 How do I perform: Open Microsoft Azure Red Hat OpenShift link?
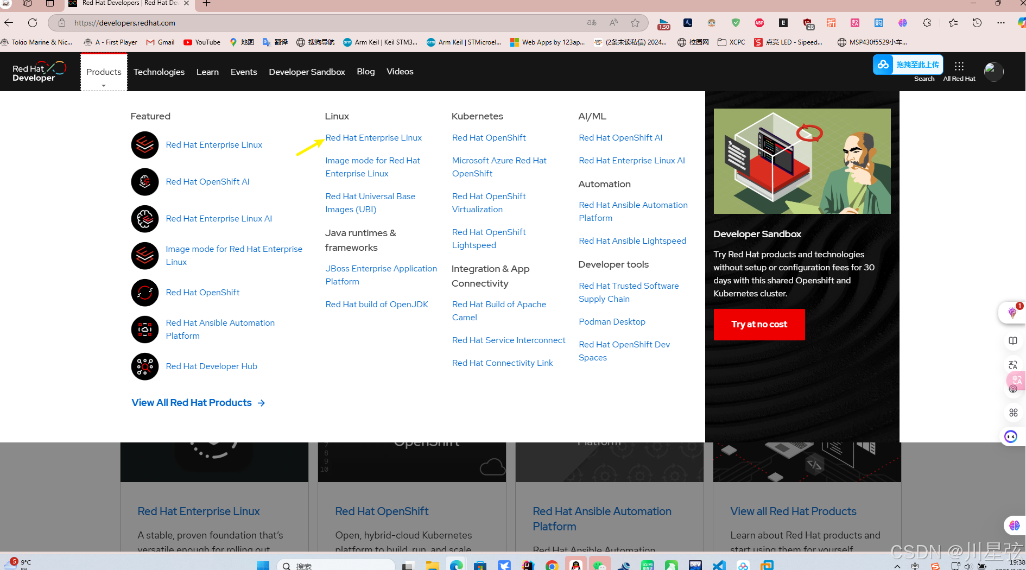click(499, 167)
